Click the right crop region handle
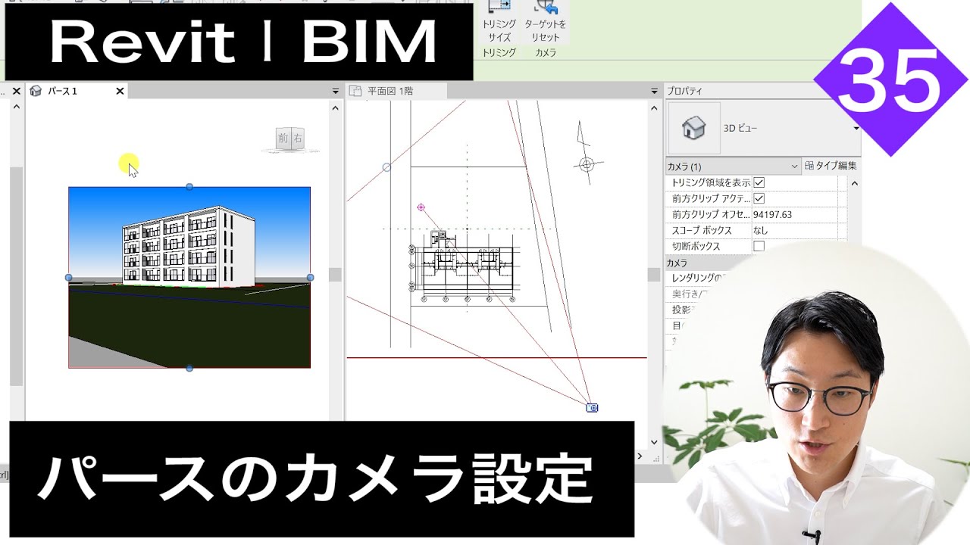Image resolution: width=970 pixels, height=545 pixels. [310, 278]
